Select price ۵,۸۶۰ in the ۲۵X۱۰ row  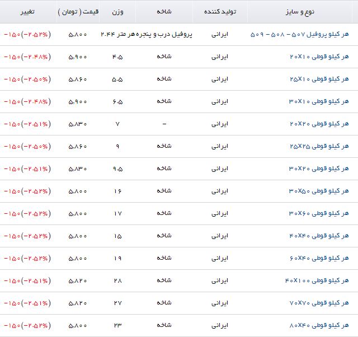pos(78,79)
